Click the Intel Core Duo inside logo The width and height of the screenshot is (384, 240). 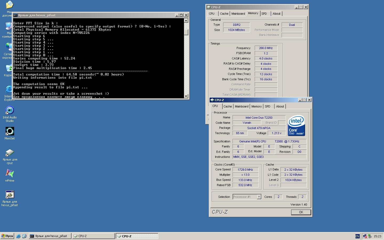point(296,125)
